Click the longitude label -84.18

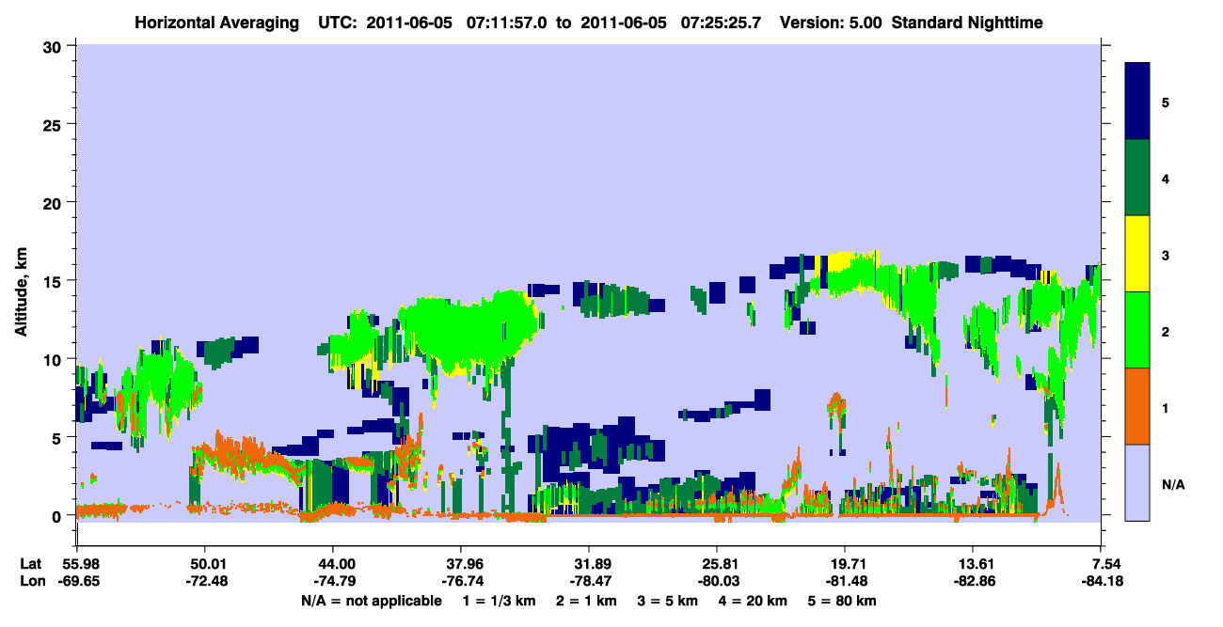point(1101,581)
